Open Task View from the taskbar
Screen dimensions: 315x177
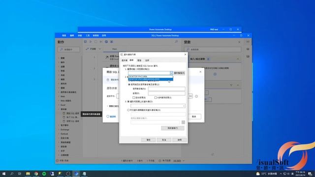tap(20, 174)
